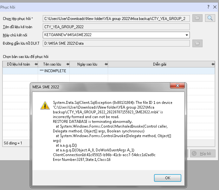219x190 pixels.
Task: Click the Hủy bỏ cancel button
Action: 203,154
